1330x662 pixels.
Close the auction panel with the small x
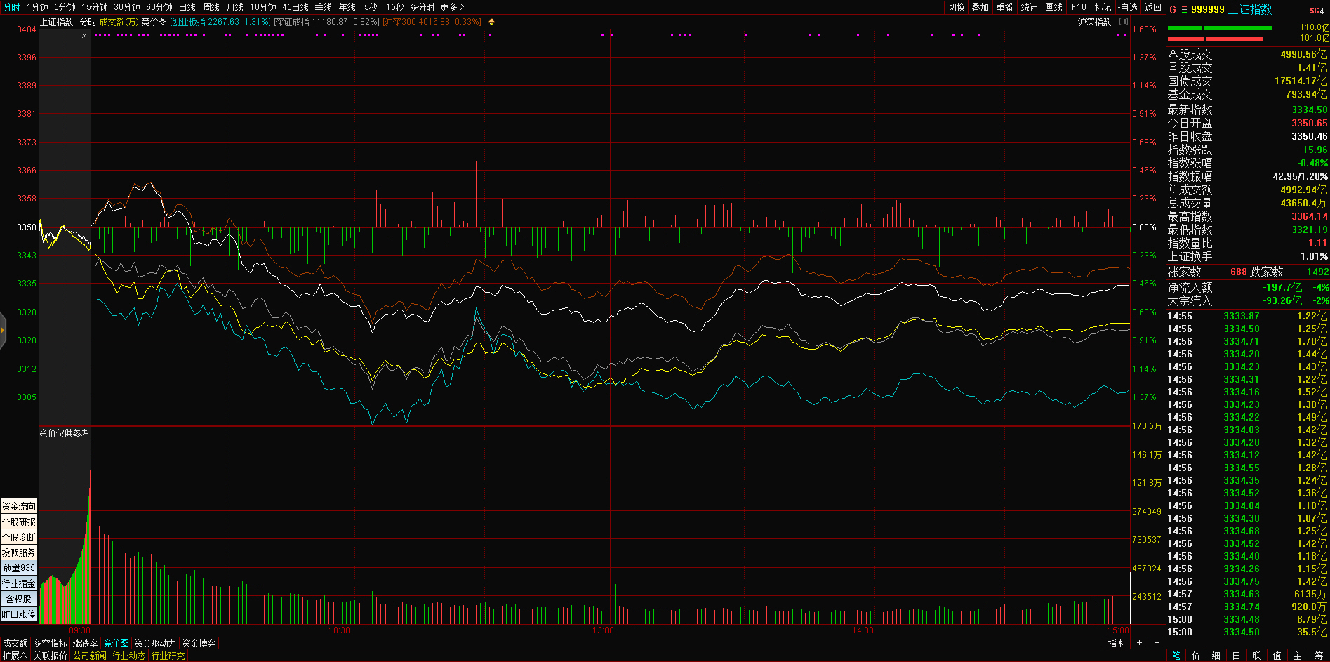click(84, 36)
